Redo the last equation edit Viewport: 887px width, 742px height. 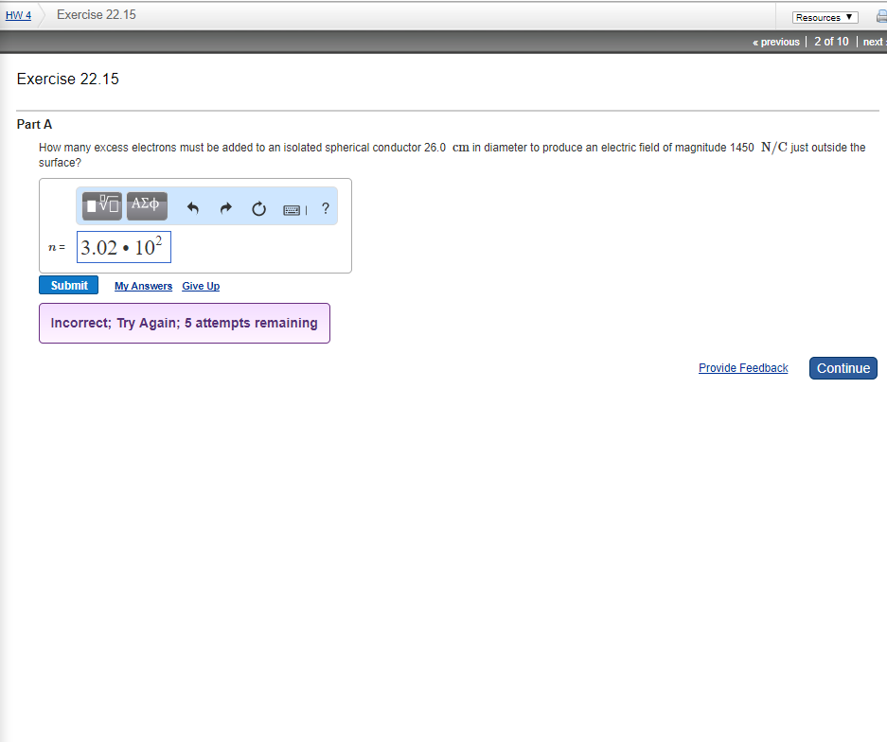(225, 207)
